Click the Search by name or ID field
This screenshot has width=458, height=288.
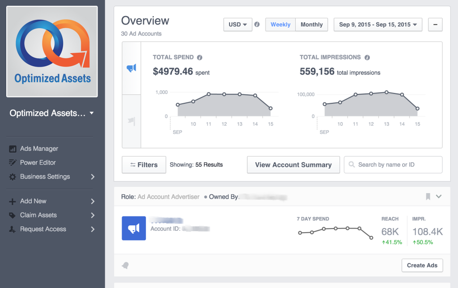pyautogui.click(x=393, y=165)
